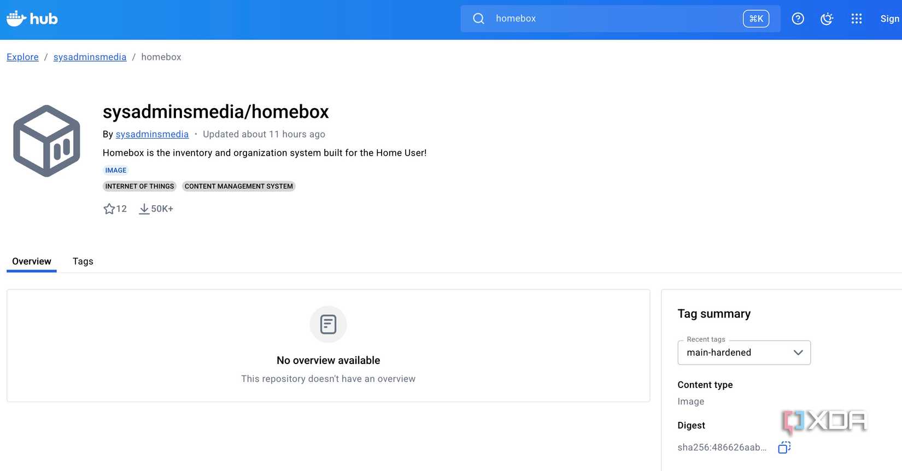
Task: Copy the sha256 digest icon
Action: (x=784, y=448)
